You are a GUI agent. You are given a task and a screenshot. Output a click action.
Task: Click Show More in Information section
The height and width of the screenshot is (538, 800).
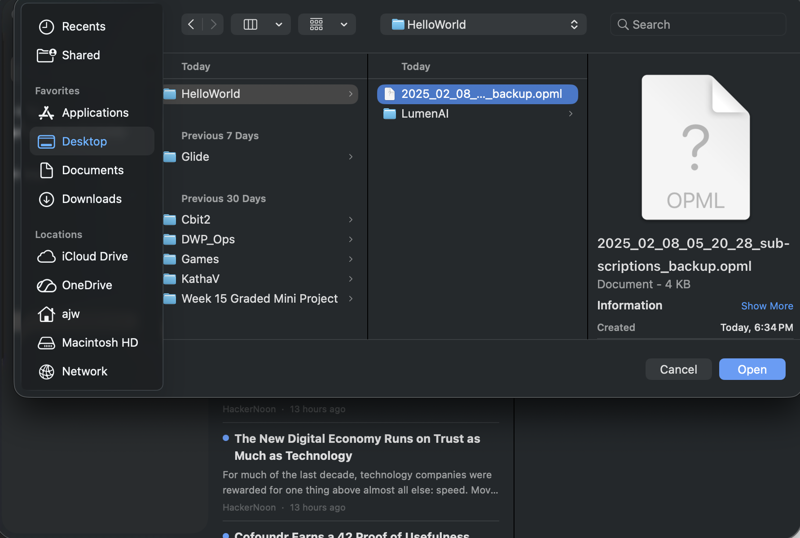767,306
